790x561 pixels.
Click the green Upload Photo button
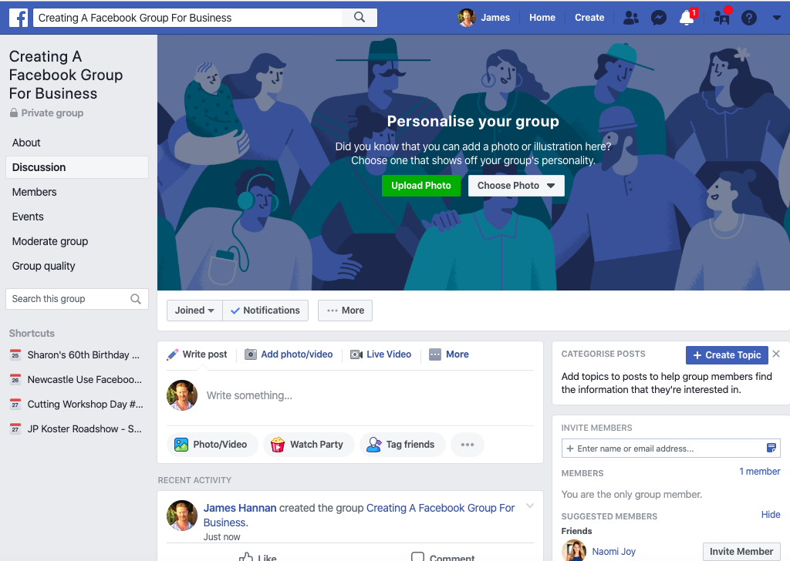pyautogui.click(x=420, y=186)
